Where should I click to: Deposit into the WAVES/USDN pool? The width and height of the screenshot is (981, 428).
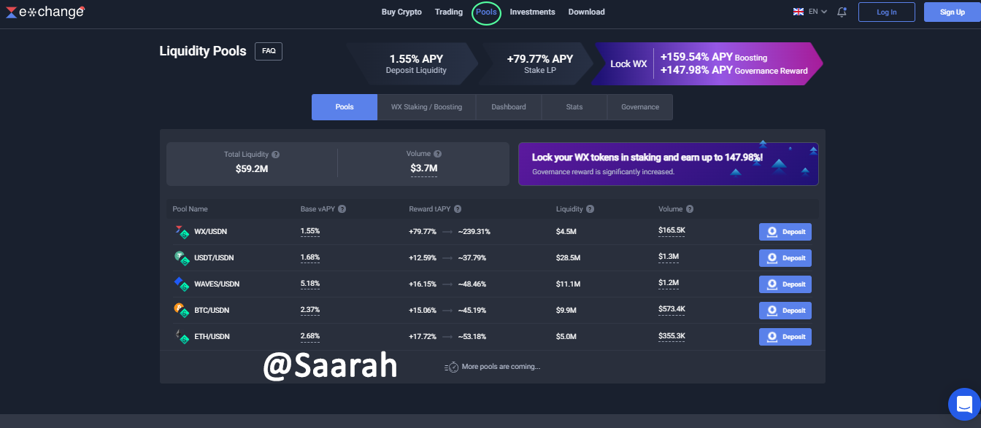point(785,284)
